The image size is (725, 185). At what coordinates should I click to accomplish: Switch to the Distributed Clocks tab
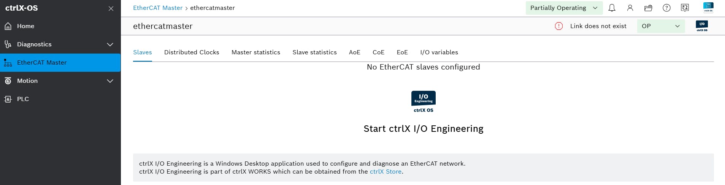[x=192, y=52]
